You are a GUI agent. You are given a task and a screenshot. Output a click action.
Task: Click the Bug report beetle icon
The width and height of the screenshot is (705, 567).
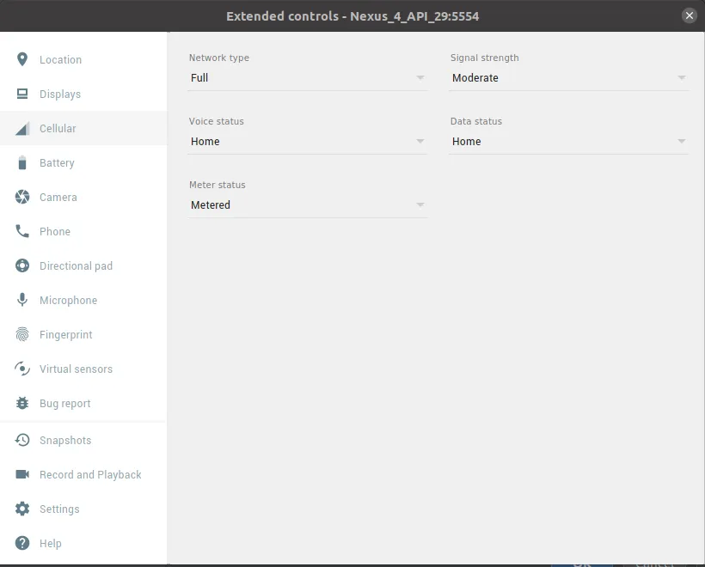point(22,403)
